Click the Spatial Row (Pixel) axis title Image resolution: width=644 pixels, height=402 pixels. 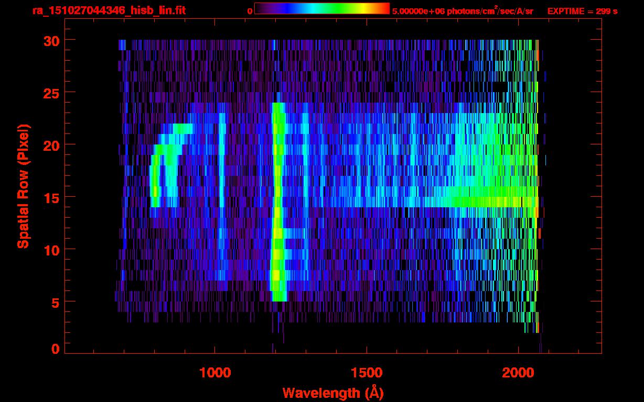click(23, 186)
